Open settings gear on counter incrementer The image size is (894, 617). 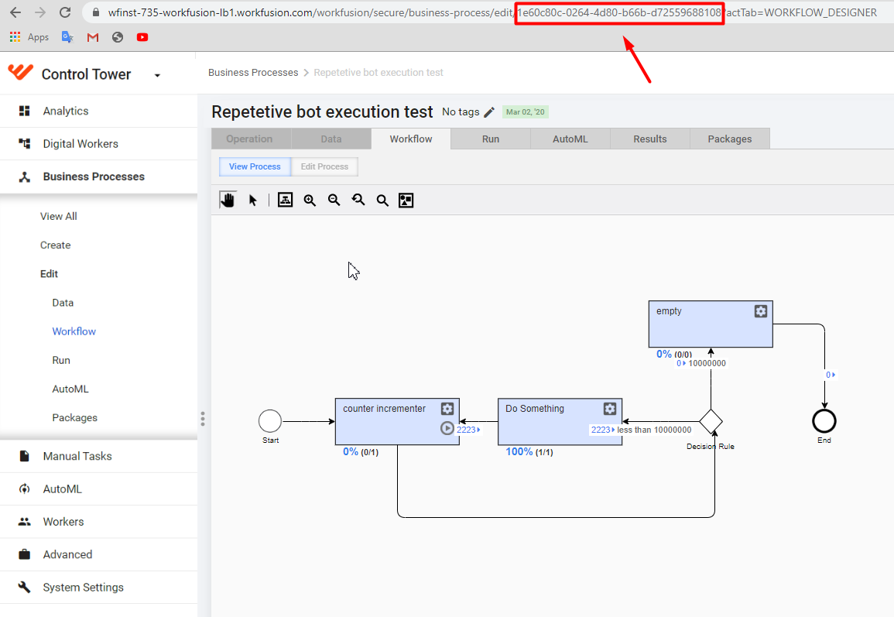(x=447, y=409)
